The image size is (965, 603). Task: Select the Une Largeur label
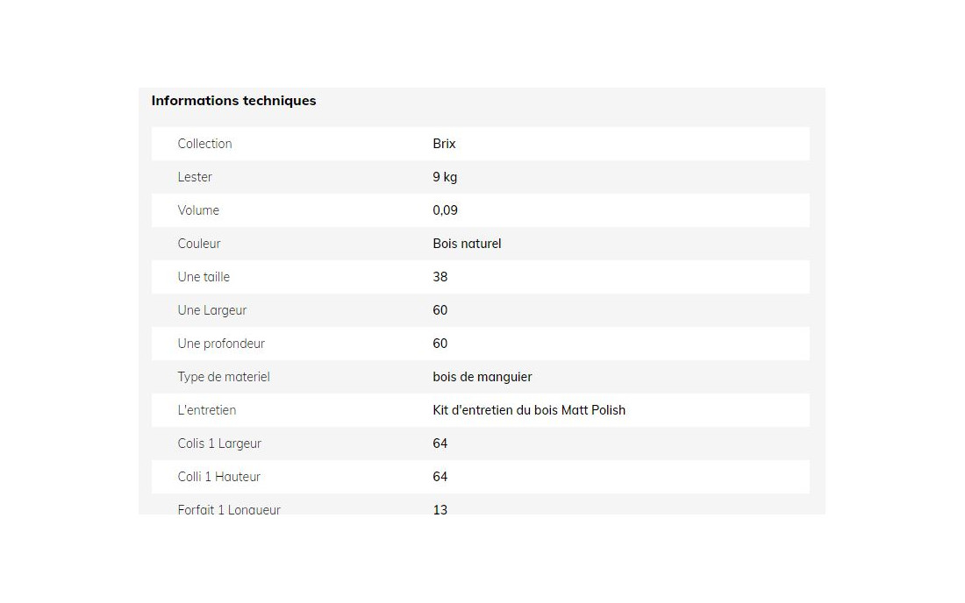212,310
